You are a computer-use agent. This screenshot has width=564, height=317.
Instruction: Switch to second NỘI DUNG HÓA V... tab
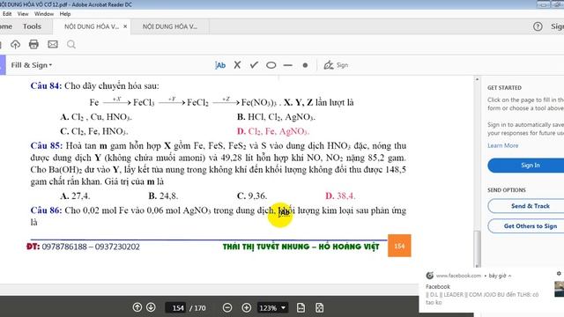[170, 26]
